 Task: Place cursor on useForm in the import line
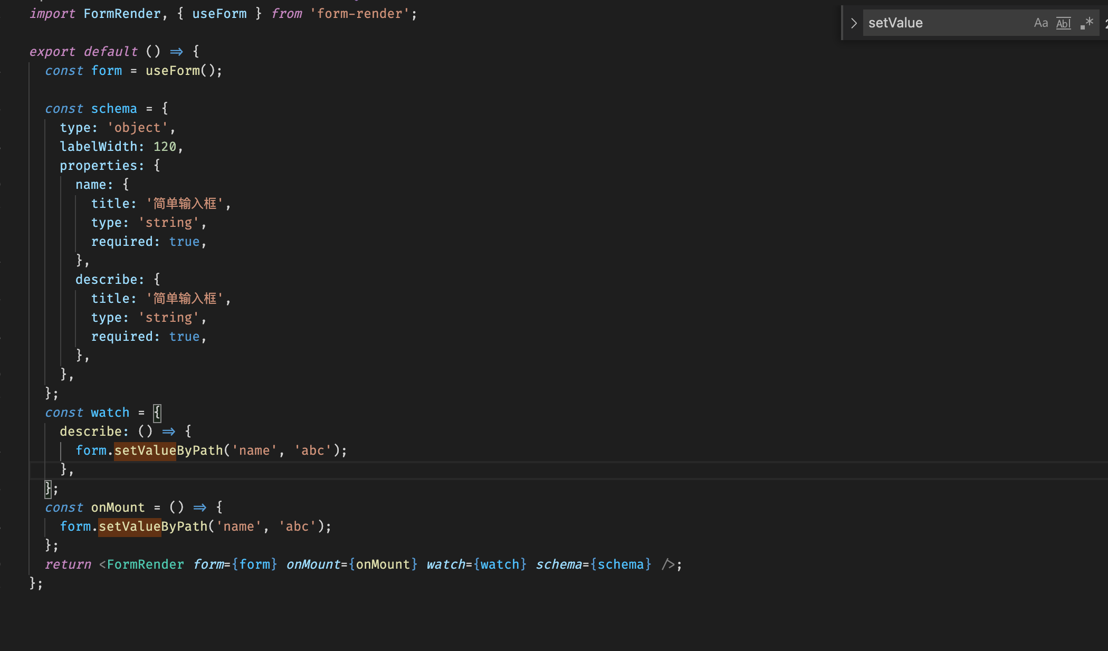[x=219, y=13]
